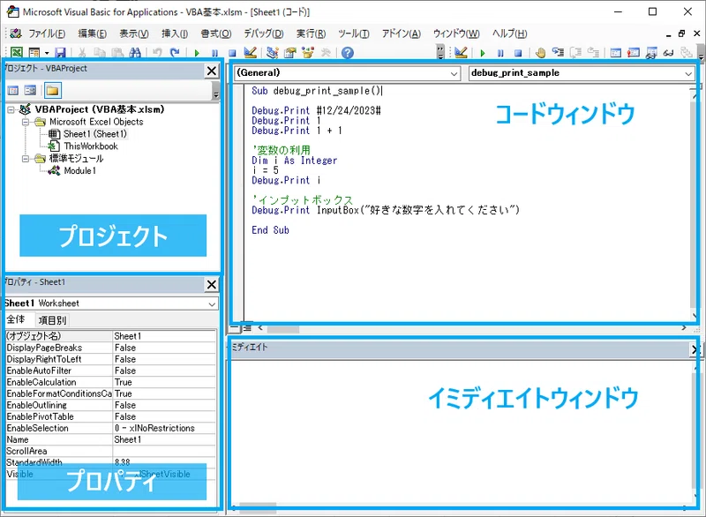Open the Sheet1 Worksheet properties dropdown
The height and width of the screenshot is (517, 706).
[212, 304]
